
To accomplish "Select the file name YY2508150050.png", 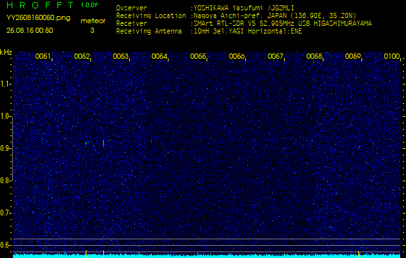I will click(38, 18).
